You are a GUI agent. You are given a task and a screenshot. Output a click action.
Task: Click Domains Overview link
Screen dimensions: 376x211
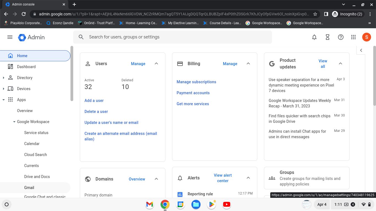coord(137,179)
